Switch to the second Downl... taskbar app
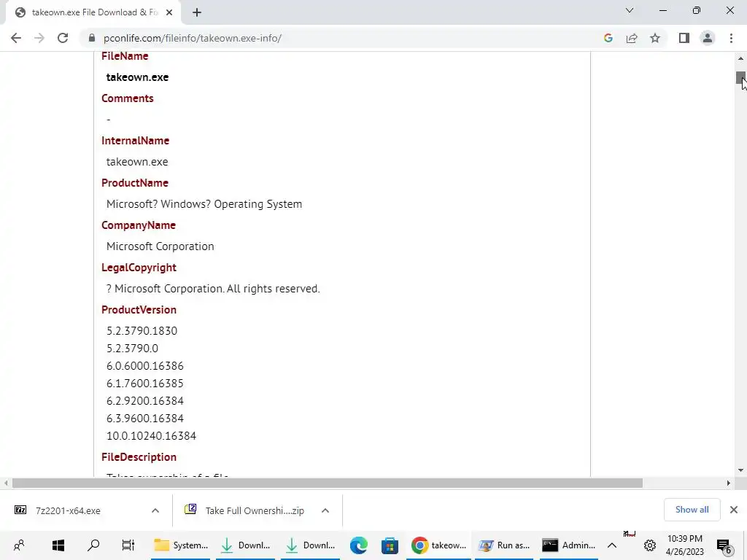The width and height of the screenshot is (747, 560). click(311, 545)
